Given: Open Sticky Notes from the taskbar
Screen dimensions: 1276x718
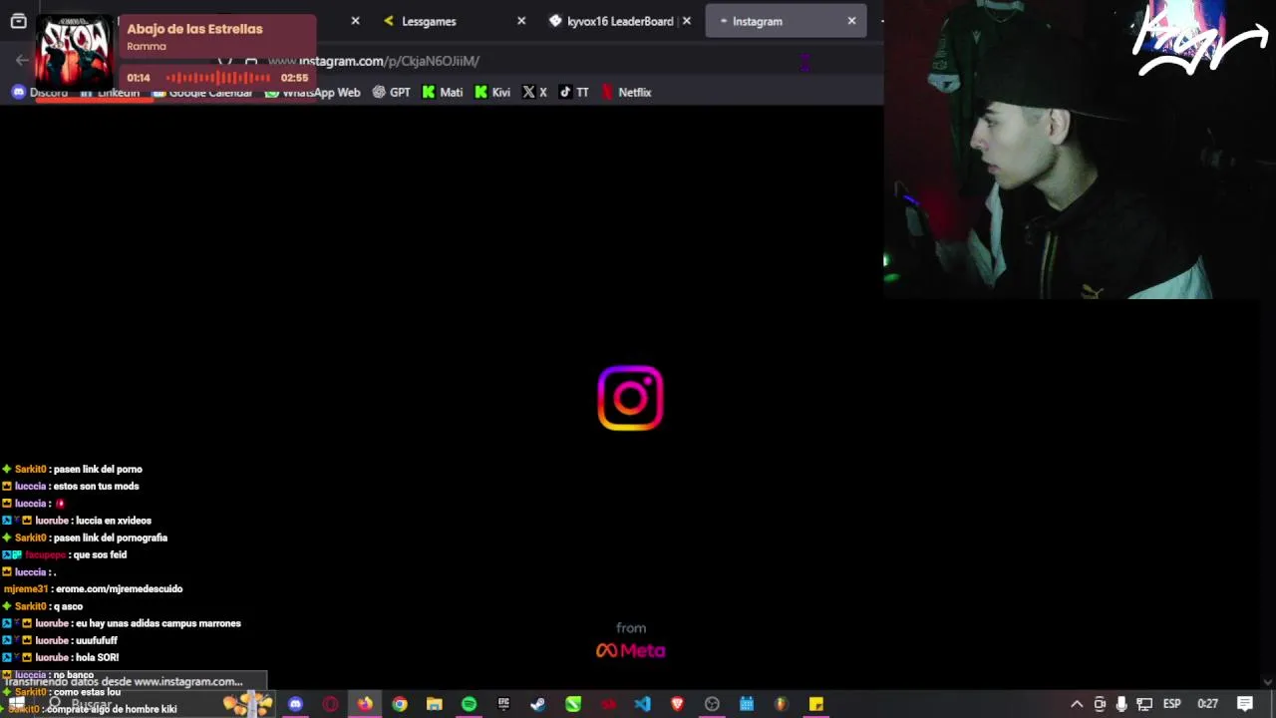Looking at the screenshot, I should (816, 704).
